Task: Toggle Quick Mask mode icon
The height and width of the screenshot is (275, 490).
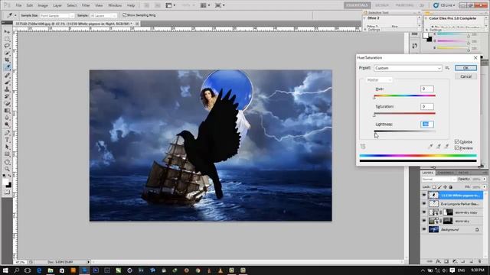Action: point(7,192)
